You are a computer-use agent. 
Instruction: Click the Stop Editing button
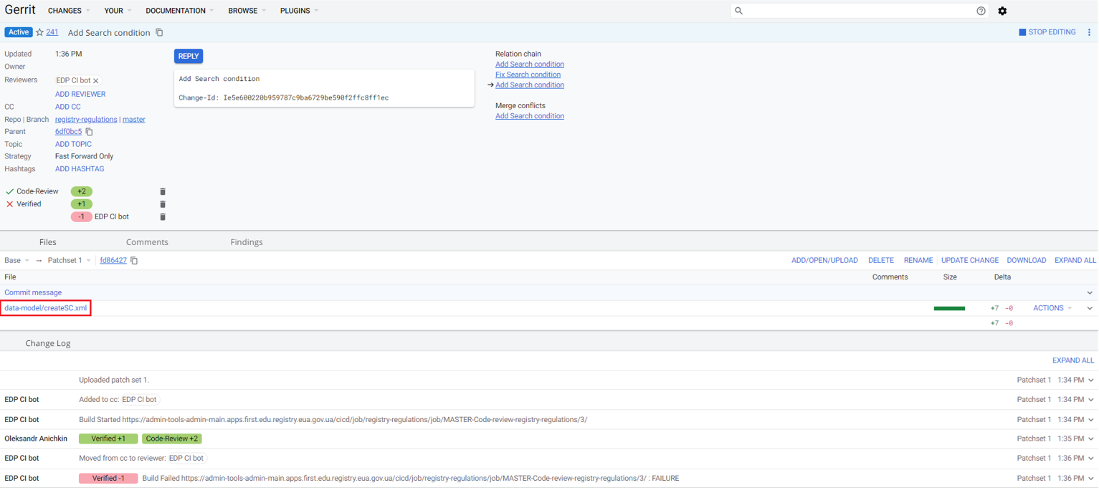click(1047, 32)
